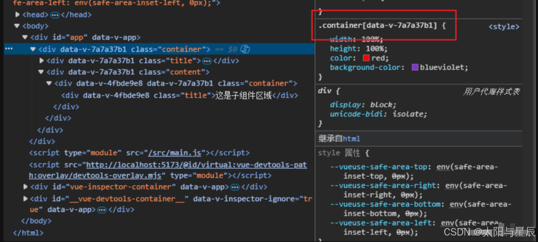Image resolution: width=538 pixels, height=242 pixels.
Task: Expand the vue-inspector-container div
Action: coord(26,187)
